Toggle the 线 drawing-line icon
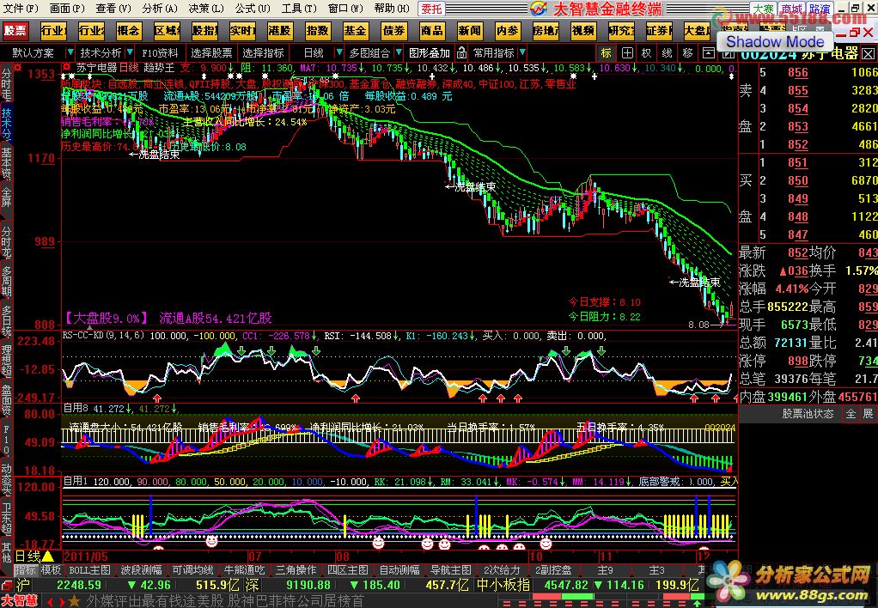Screen dimensions: 878x608 pyautogui.click(x=667, y=53)
